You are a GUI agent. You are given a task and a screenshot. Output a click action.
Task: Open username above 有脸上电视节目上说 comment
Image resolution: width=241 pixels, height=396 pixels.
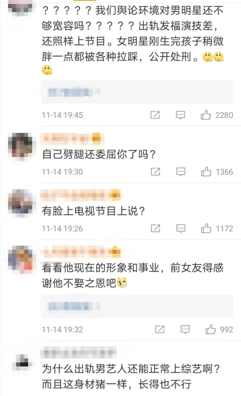point(80,195)
